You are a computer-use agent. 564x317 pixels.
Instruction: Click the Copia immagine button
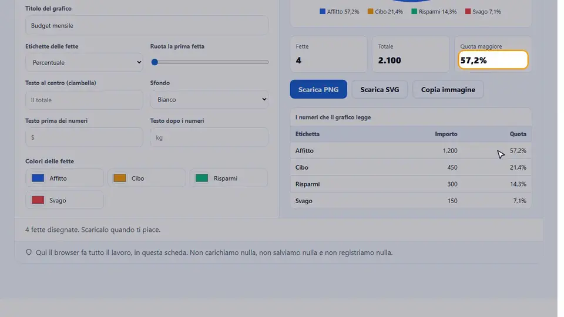pyautogui.click(x=448, y=89)
